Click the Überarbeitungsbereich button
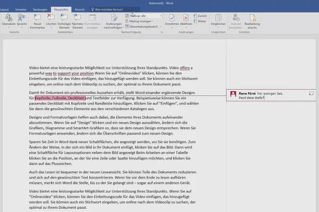This screenshot has height=212, width=319. 142,26
